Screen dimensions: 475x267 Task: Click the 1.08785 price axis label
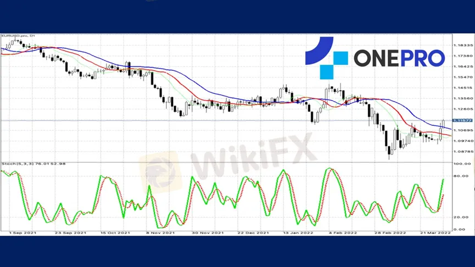(x=463, y=152)
